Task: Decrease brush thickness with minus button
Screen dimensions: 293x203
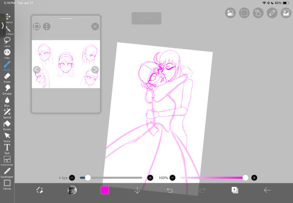Action: [x=72, y=178]
